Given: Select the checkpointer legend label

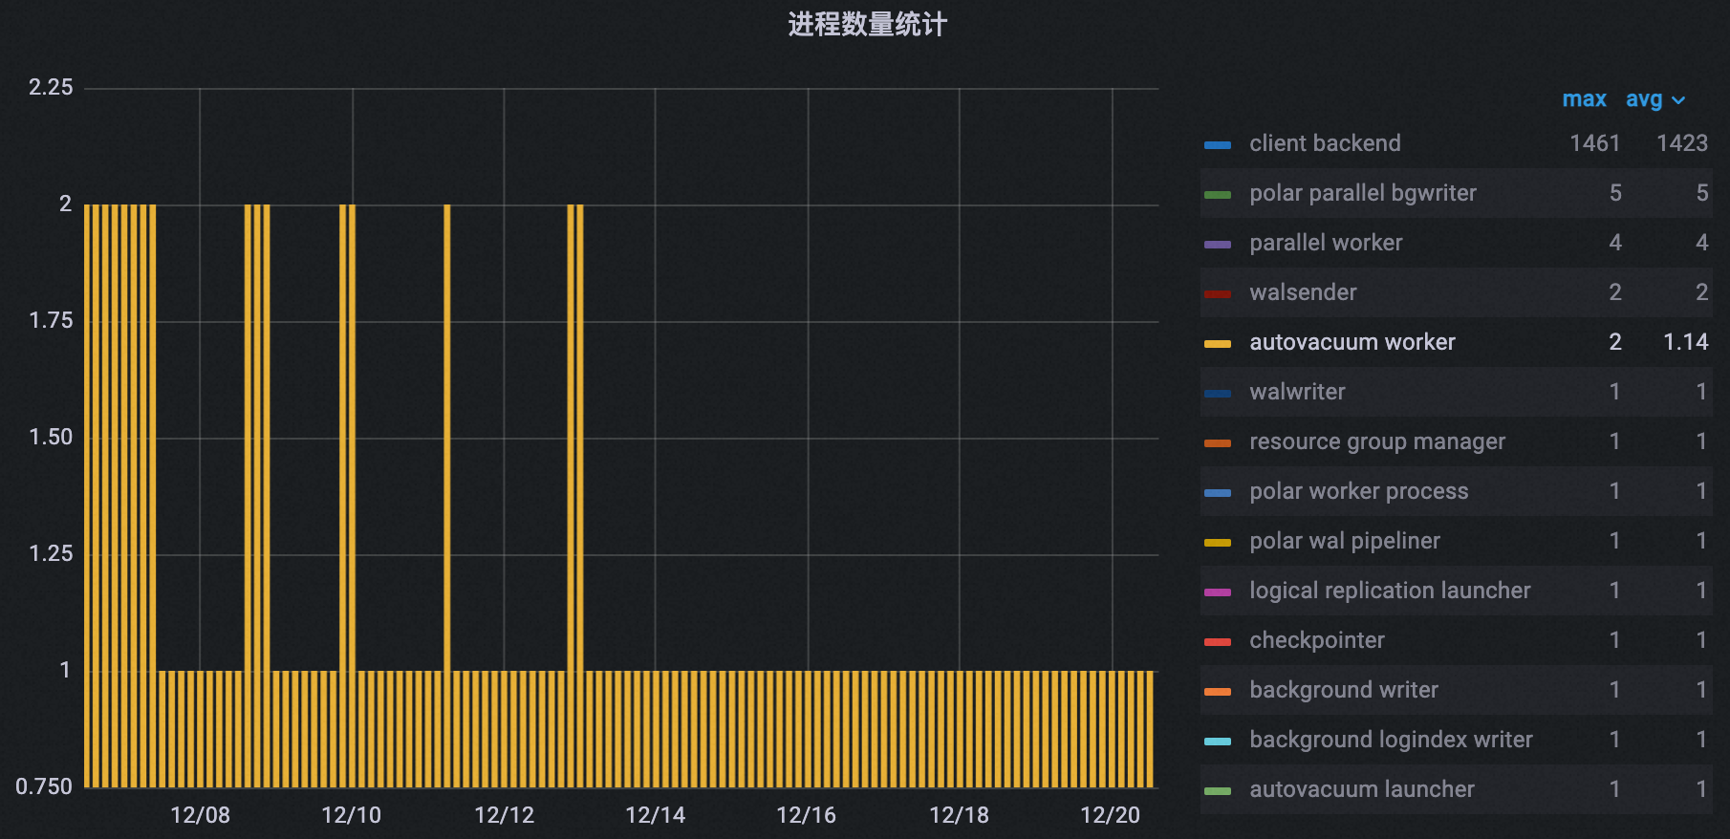Looking at the screenshot, I should (x=1317, y=640).
